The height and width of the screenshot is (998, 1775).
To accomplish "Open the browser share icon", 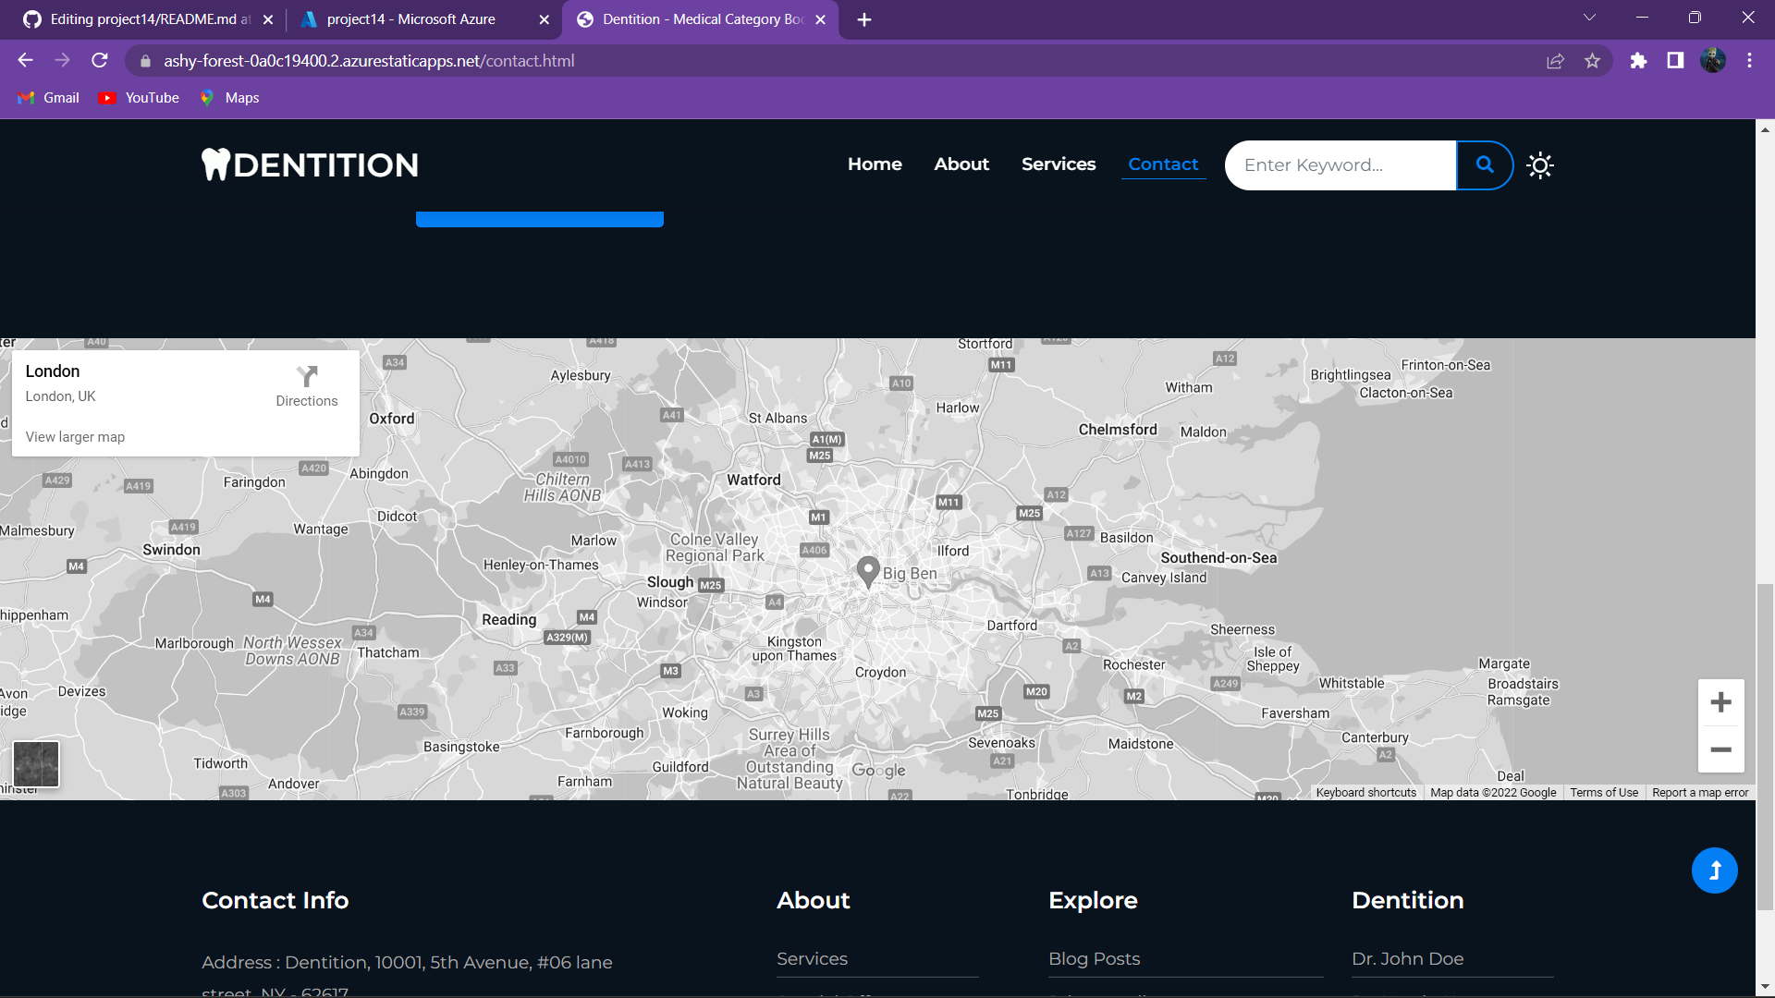I will tap(1556, 60).
